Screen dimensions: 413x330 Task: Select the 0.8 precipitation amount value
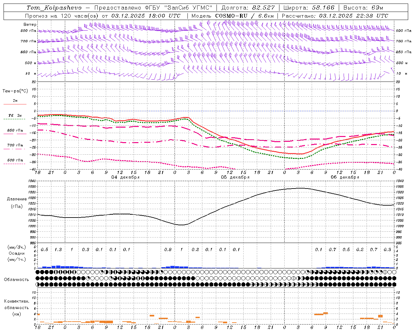point(168,250)
